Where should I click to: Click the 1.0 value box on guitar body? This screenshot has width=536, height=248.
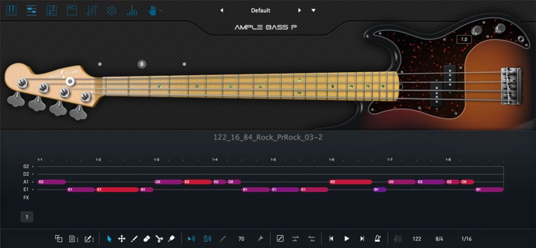tap(464, 39)
